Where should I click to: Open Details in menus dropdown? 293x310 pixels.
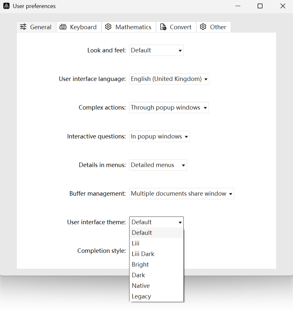click(x=158, y=165)
